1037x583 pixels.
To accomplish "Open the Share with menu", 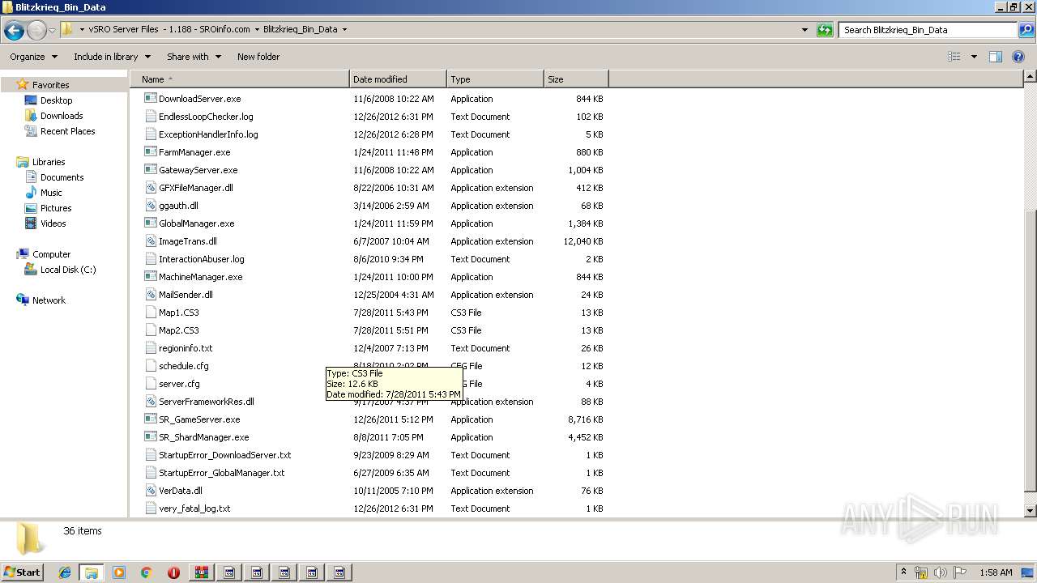I will pyautogui.click(x=194, y=57).
